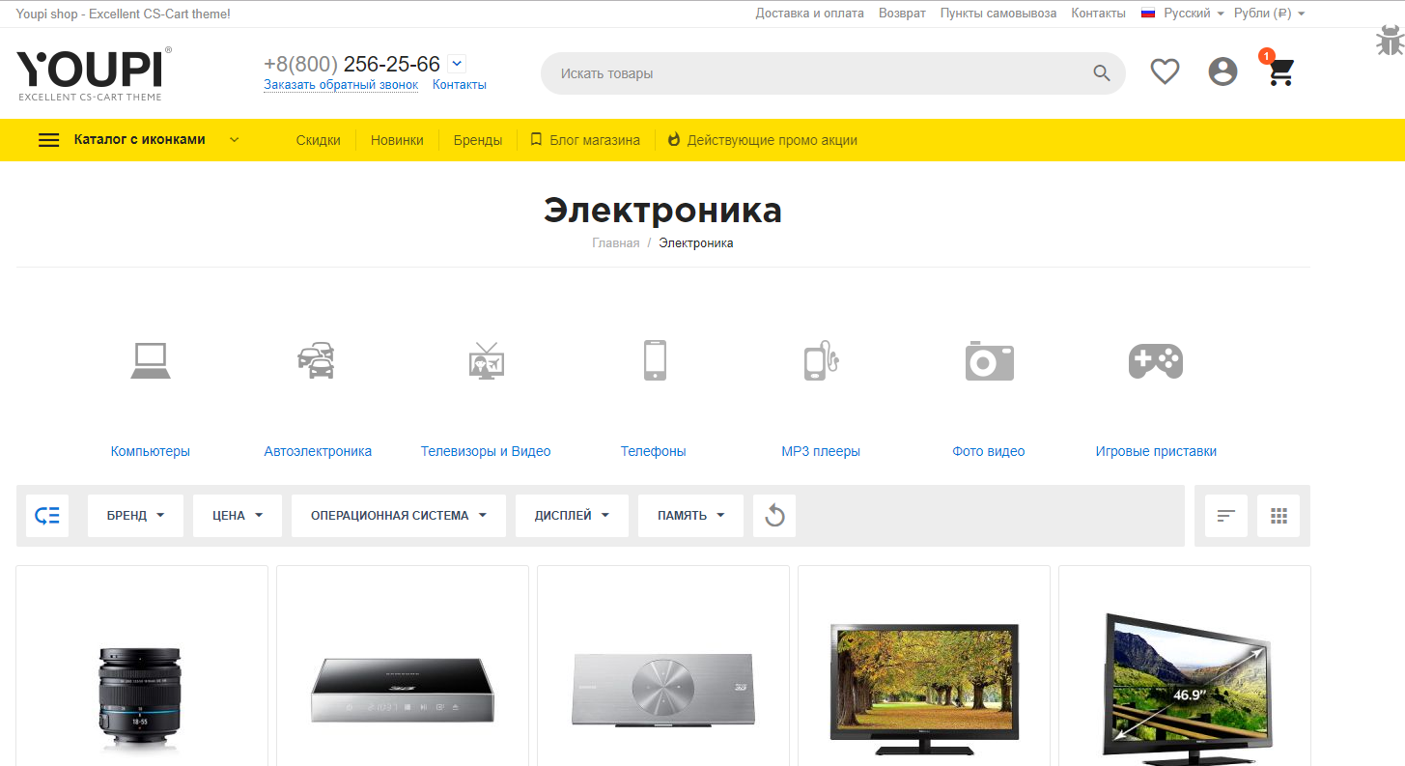
Task: Open the Скидки menu item
Action: (318, 140)
